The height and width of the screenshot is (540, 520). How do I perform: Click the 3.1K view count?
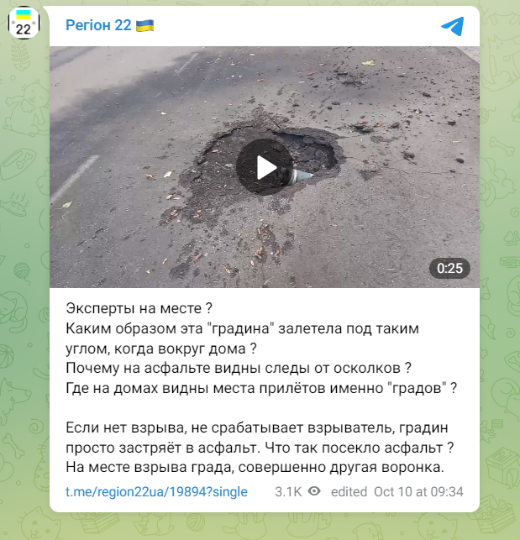pos(288,492)
